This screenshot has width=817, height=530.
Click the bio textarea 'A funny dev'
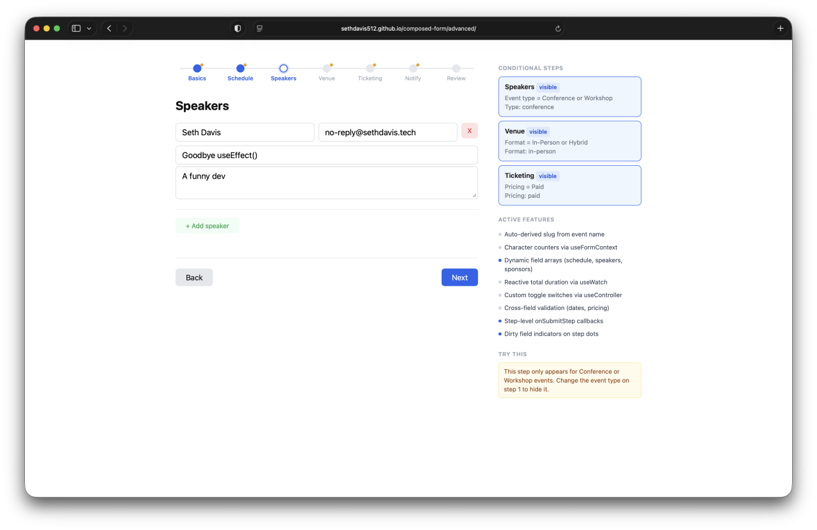(327, 183)
